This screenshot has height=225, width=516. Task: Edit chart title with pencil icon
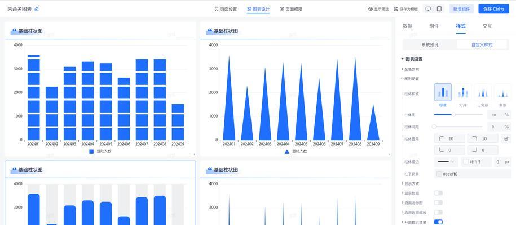(x=37, y=9)
